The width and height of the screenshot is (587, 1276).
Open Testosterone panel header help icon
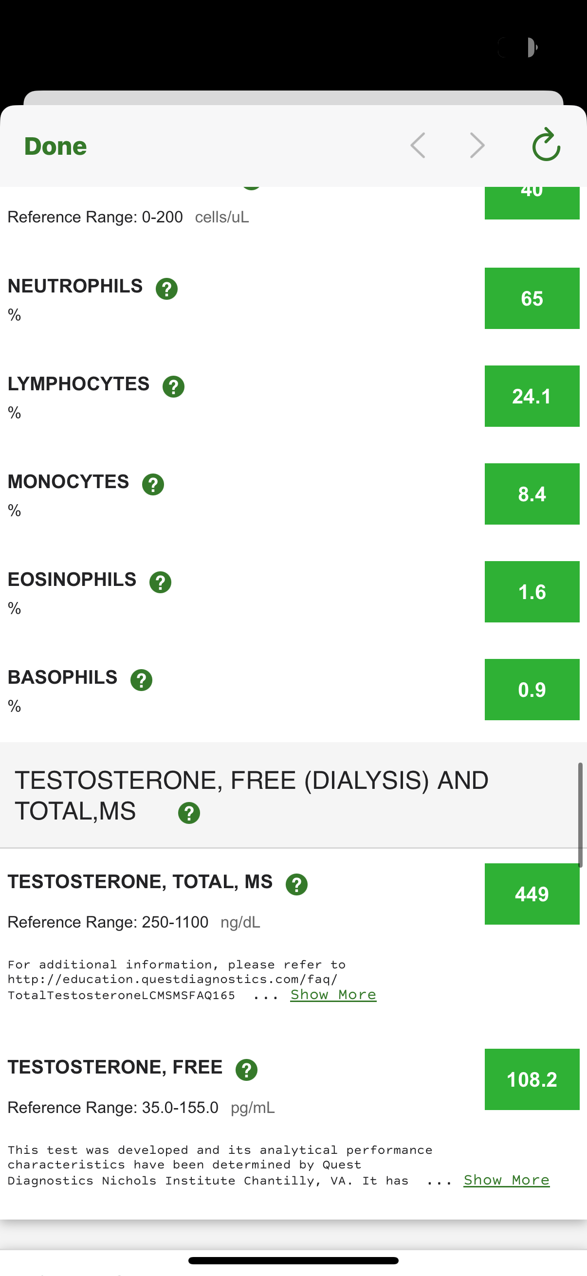point(189,813)
